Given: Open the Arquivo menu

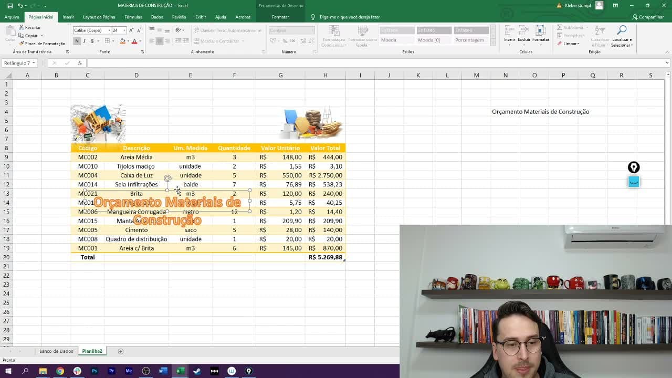Looking at the screenshot, I should 12,17.
